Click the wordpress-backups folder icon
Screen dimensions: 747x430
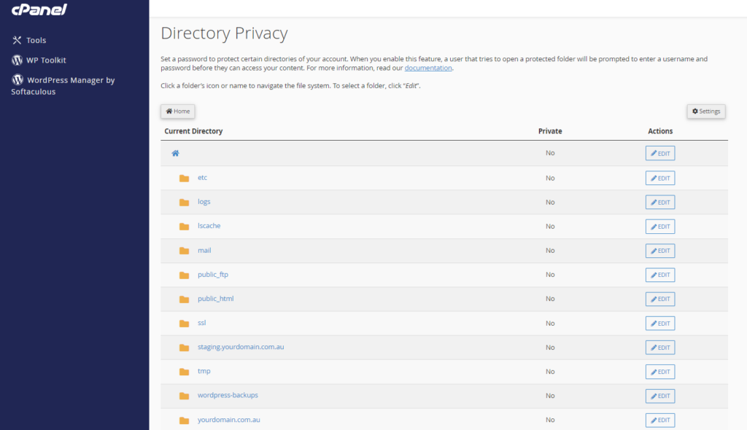(x=185, y=396)
